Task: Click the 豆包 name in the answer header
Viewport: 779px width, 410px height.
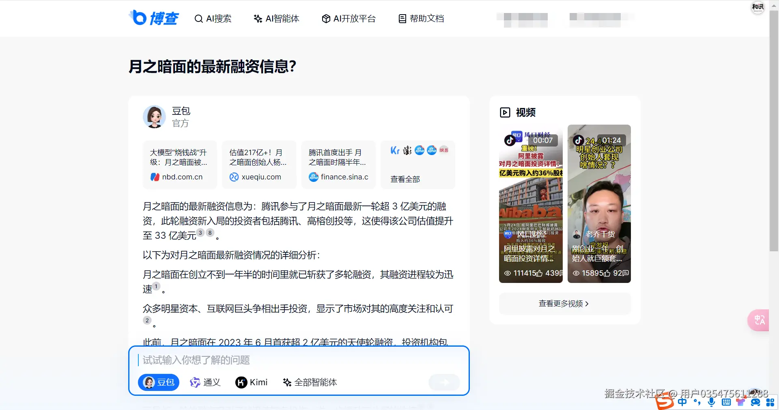Action: tap(181, 111)
